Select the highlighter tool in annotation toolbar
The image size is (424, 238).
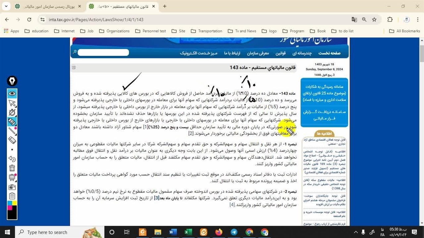(12, 122)
